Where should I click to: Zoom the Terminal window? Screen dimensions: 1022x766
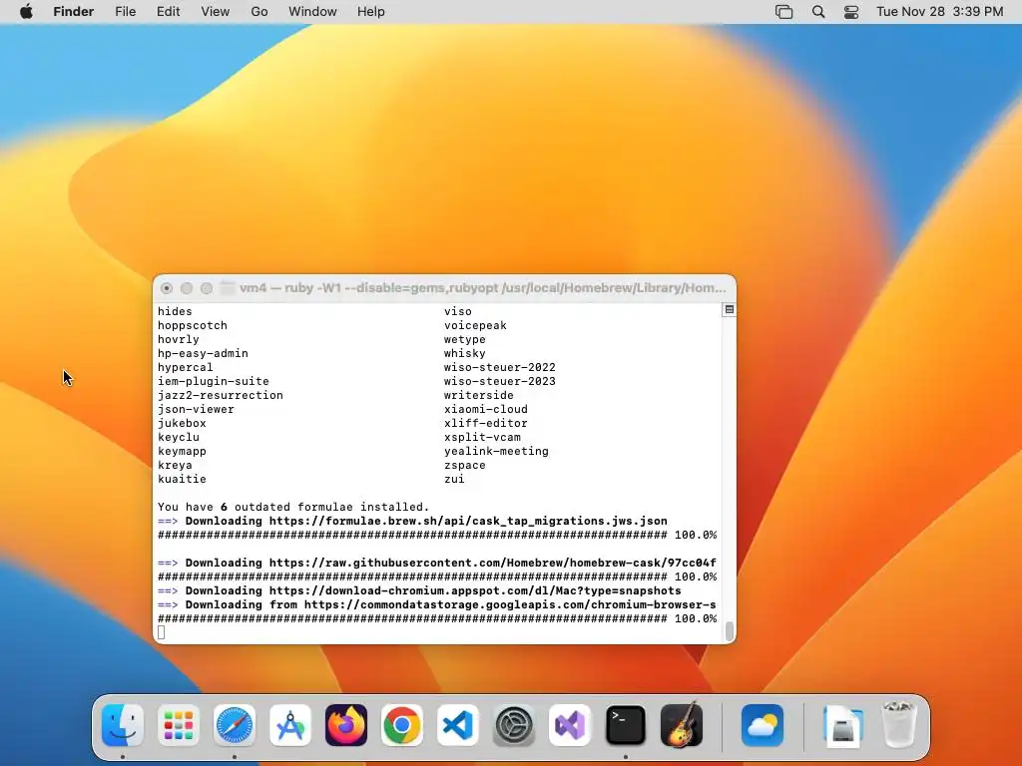[x=207, y=288]
